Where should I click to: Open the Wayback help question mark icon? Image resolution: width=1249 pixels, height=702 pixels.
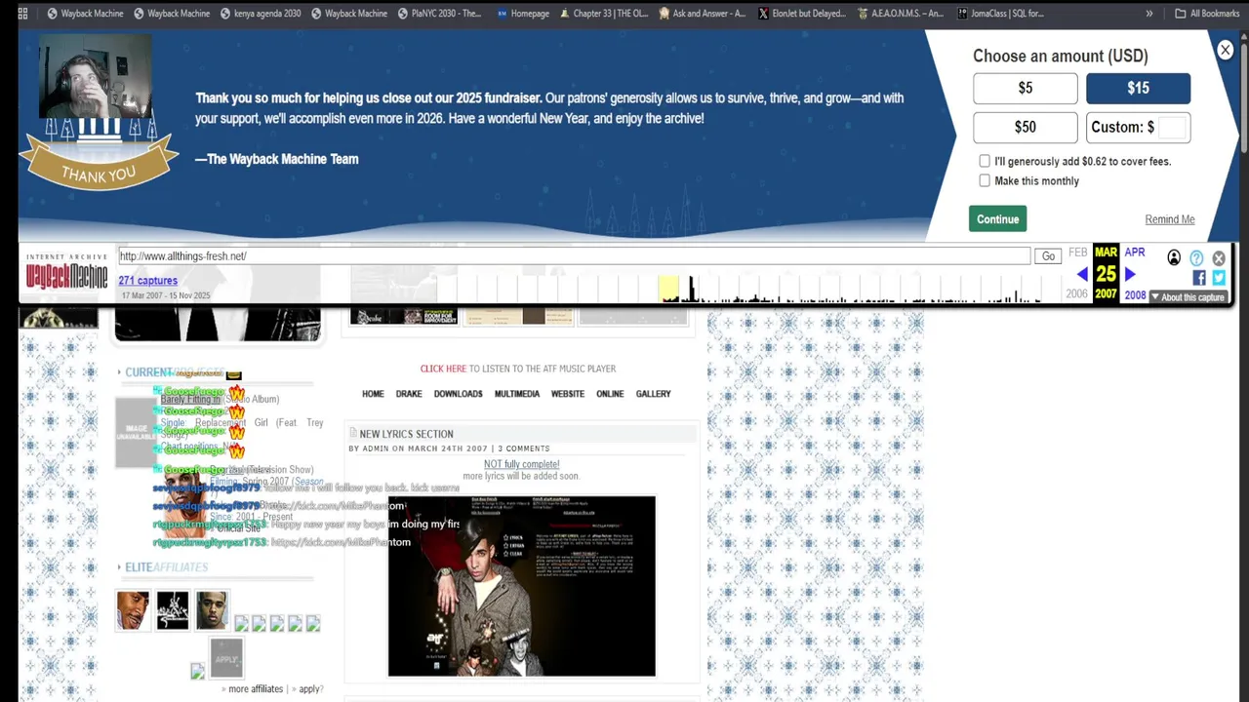click(1196, 257)
